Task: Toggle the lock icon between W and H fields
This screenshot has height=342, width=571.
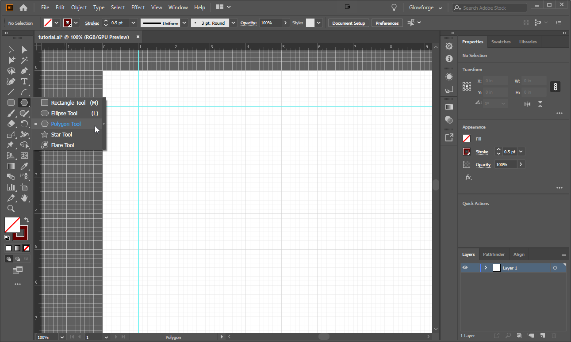Action: click(555, 87)
